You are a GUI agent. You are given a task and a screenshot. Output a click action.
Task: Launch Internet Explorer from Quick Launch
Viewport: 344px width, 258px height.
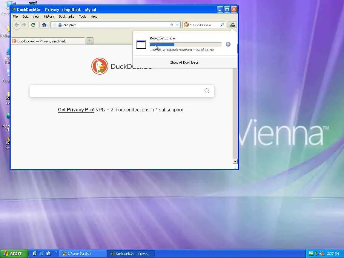tap(42, 254)
